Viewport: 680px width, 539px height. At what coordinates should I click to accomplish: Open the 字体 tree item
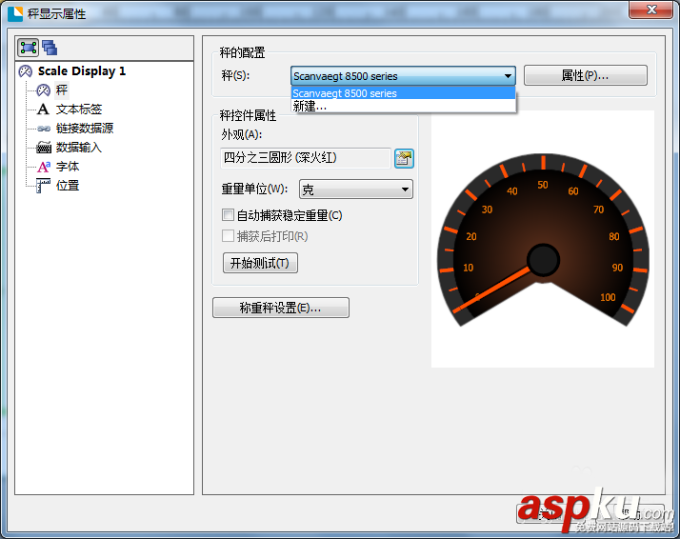(68, 167)
